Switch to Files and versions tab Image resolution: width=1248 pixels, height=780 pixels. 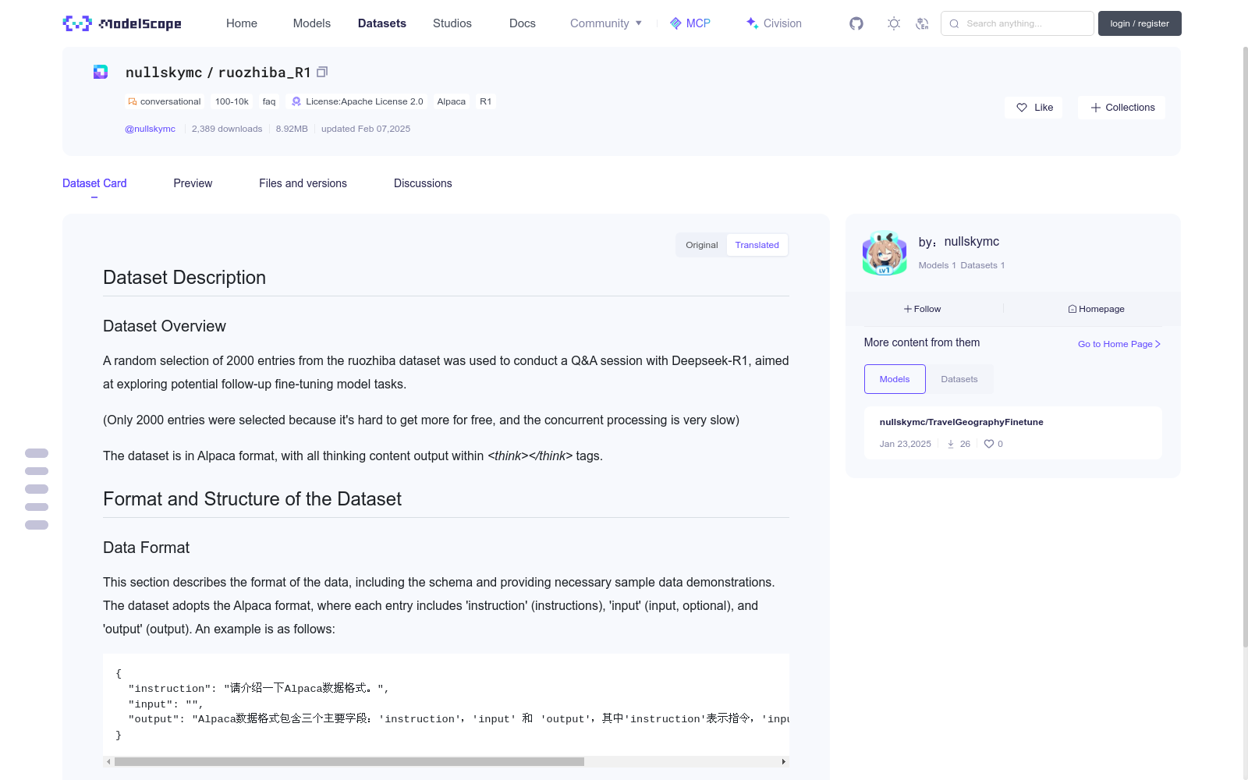click(x=303, y=183)
